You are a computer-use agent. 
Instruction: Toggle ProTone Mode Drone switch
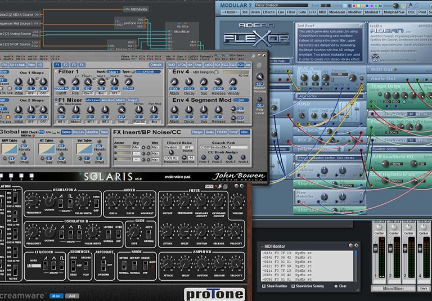[145, 265]
